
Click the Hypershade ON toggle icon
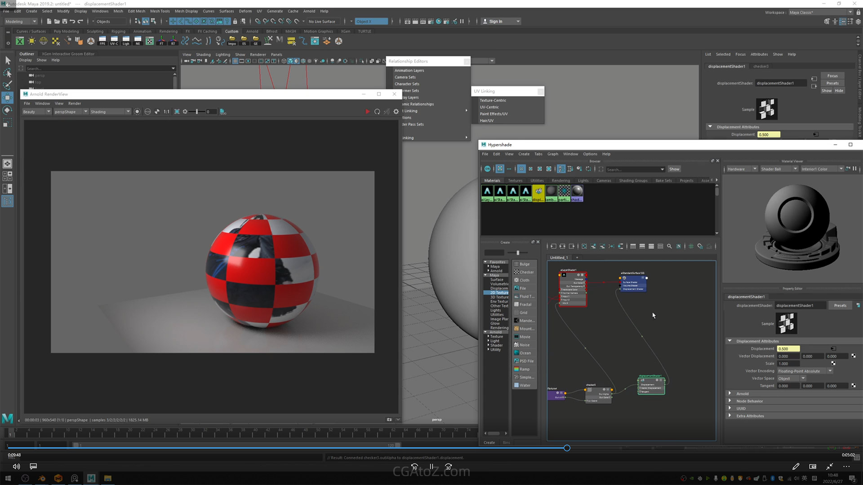pos(487,169)
